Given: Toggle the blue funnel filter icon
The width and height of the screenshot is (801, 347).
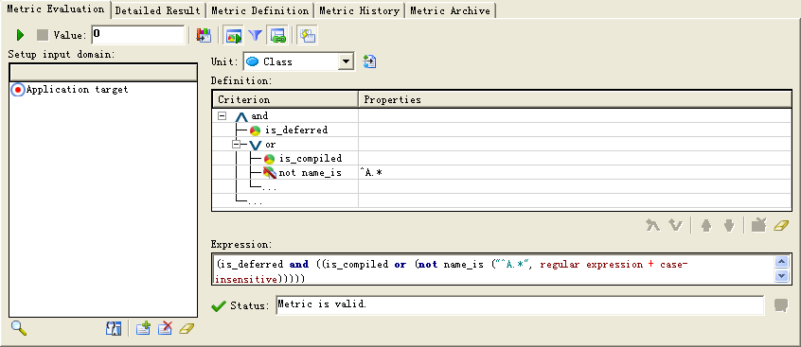Looking at the screenshot, I should (255, 35).
